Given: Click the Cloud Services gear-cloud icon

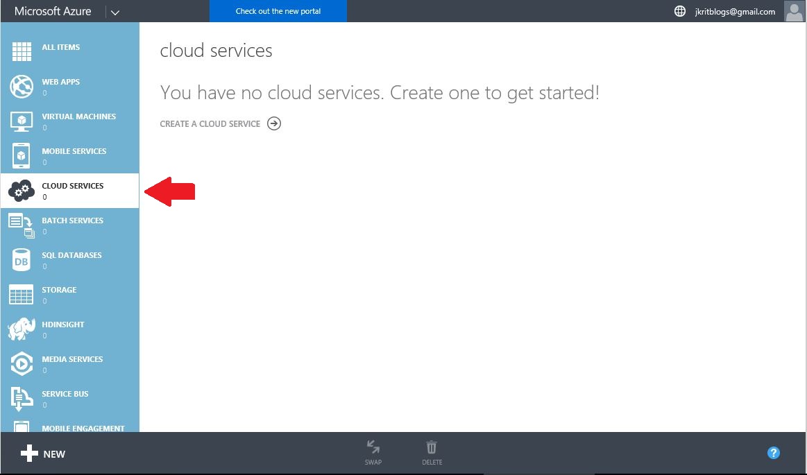Looking at the screenshot, I should pos(22,191).
